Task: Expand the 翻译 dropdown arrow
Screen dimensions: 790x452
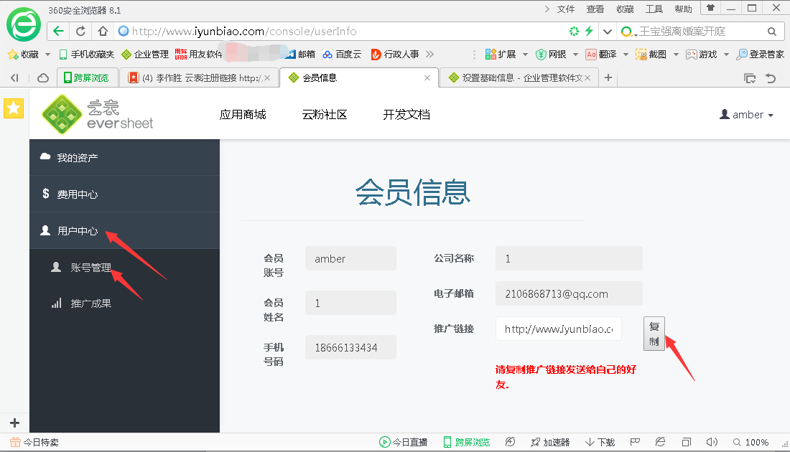Action: point(626,55)
